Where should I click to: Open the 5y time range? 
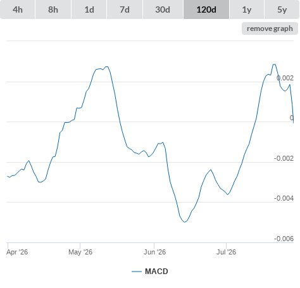pos(282,9)
